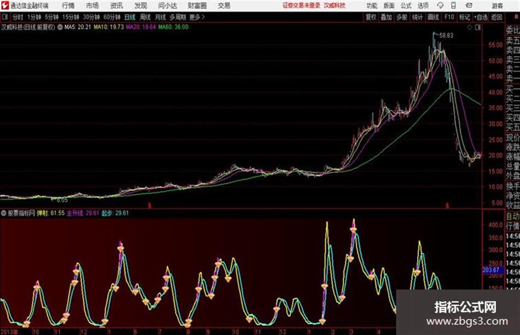Click the 自动 label in right panel
Screen dimensions: 520x335
(513, 216)
